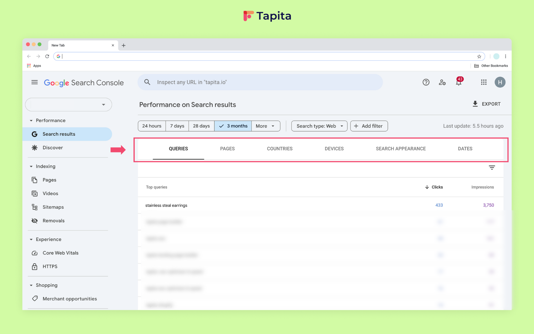
Task: Open the More date range dropdown
Action: 265,126
